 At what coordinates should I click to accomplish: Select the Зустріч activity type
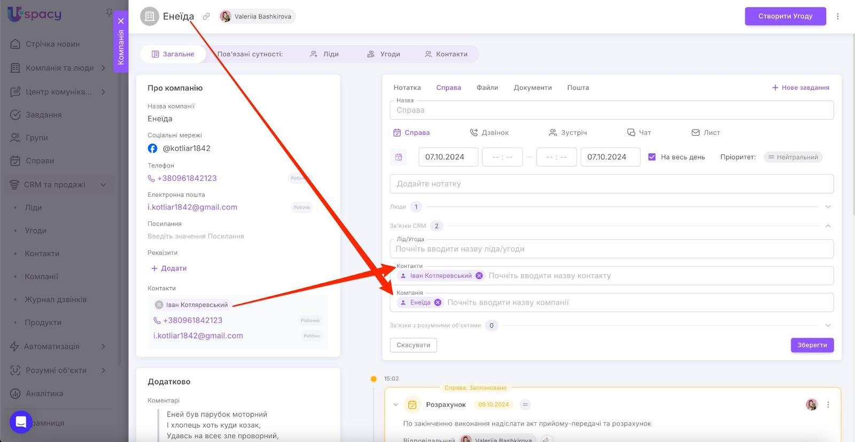pos(568,133)
